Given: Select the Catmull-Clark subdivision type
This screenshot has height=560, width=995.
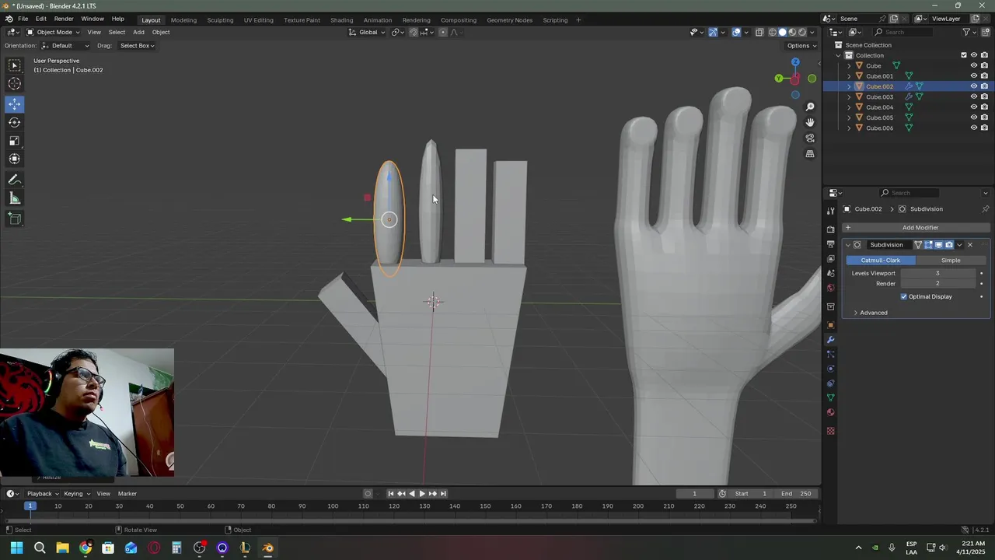Looking at the screenshot, I should point(881,261).
